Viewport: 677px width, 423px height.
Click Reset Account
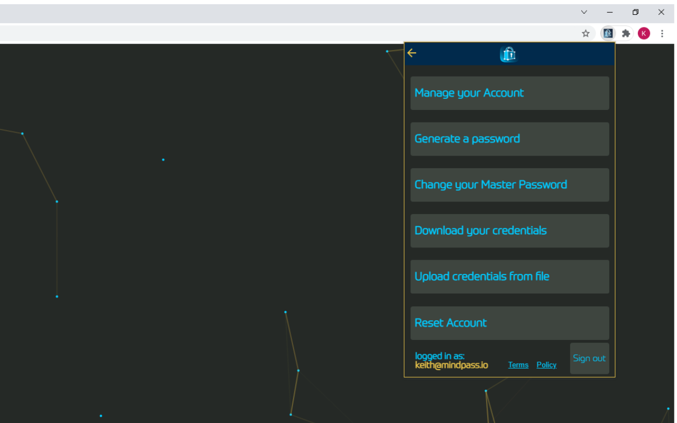tap(509, 323)
